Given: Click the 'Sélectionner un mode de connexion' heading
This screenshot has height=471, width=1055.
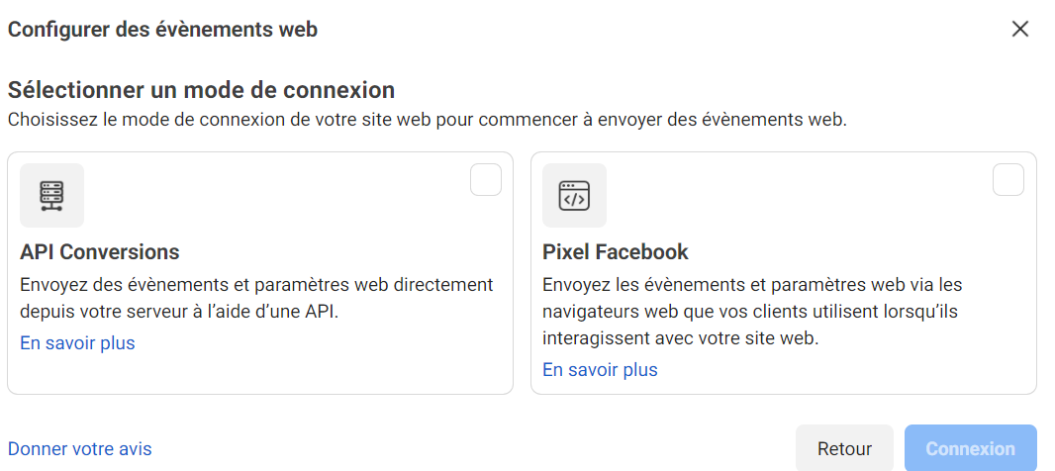Looking at the screenshot, I should coord(202,90).
